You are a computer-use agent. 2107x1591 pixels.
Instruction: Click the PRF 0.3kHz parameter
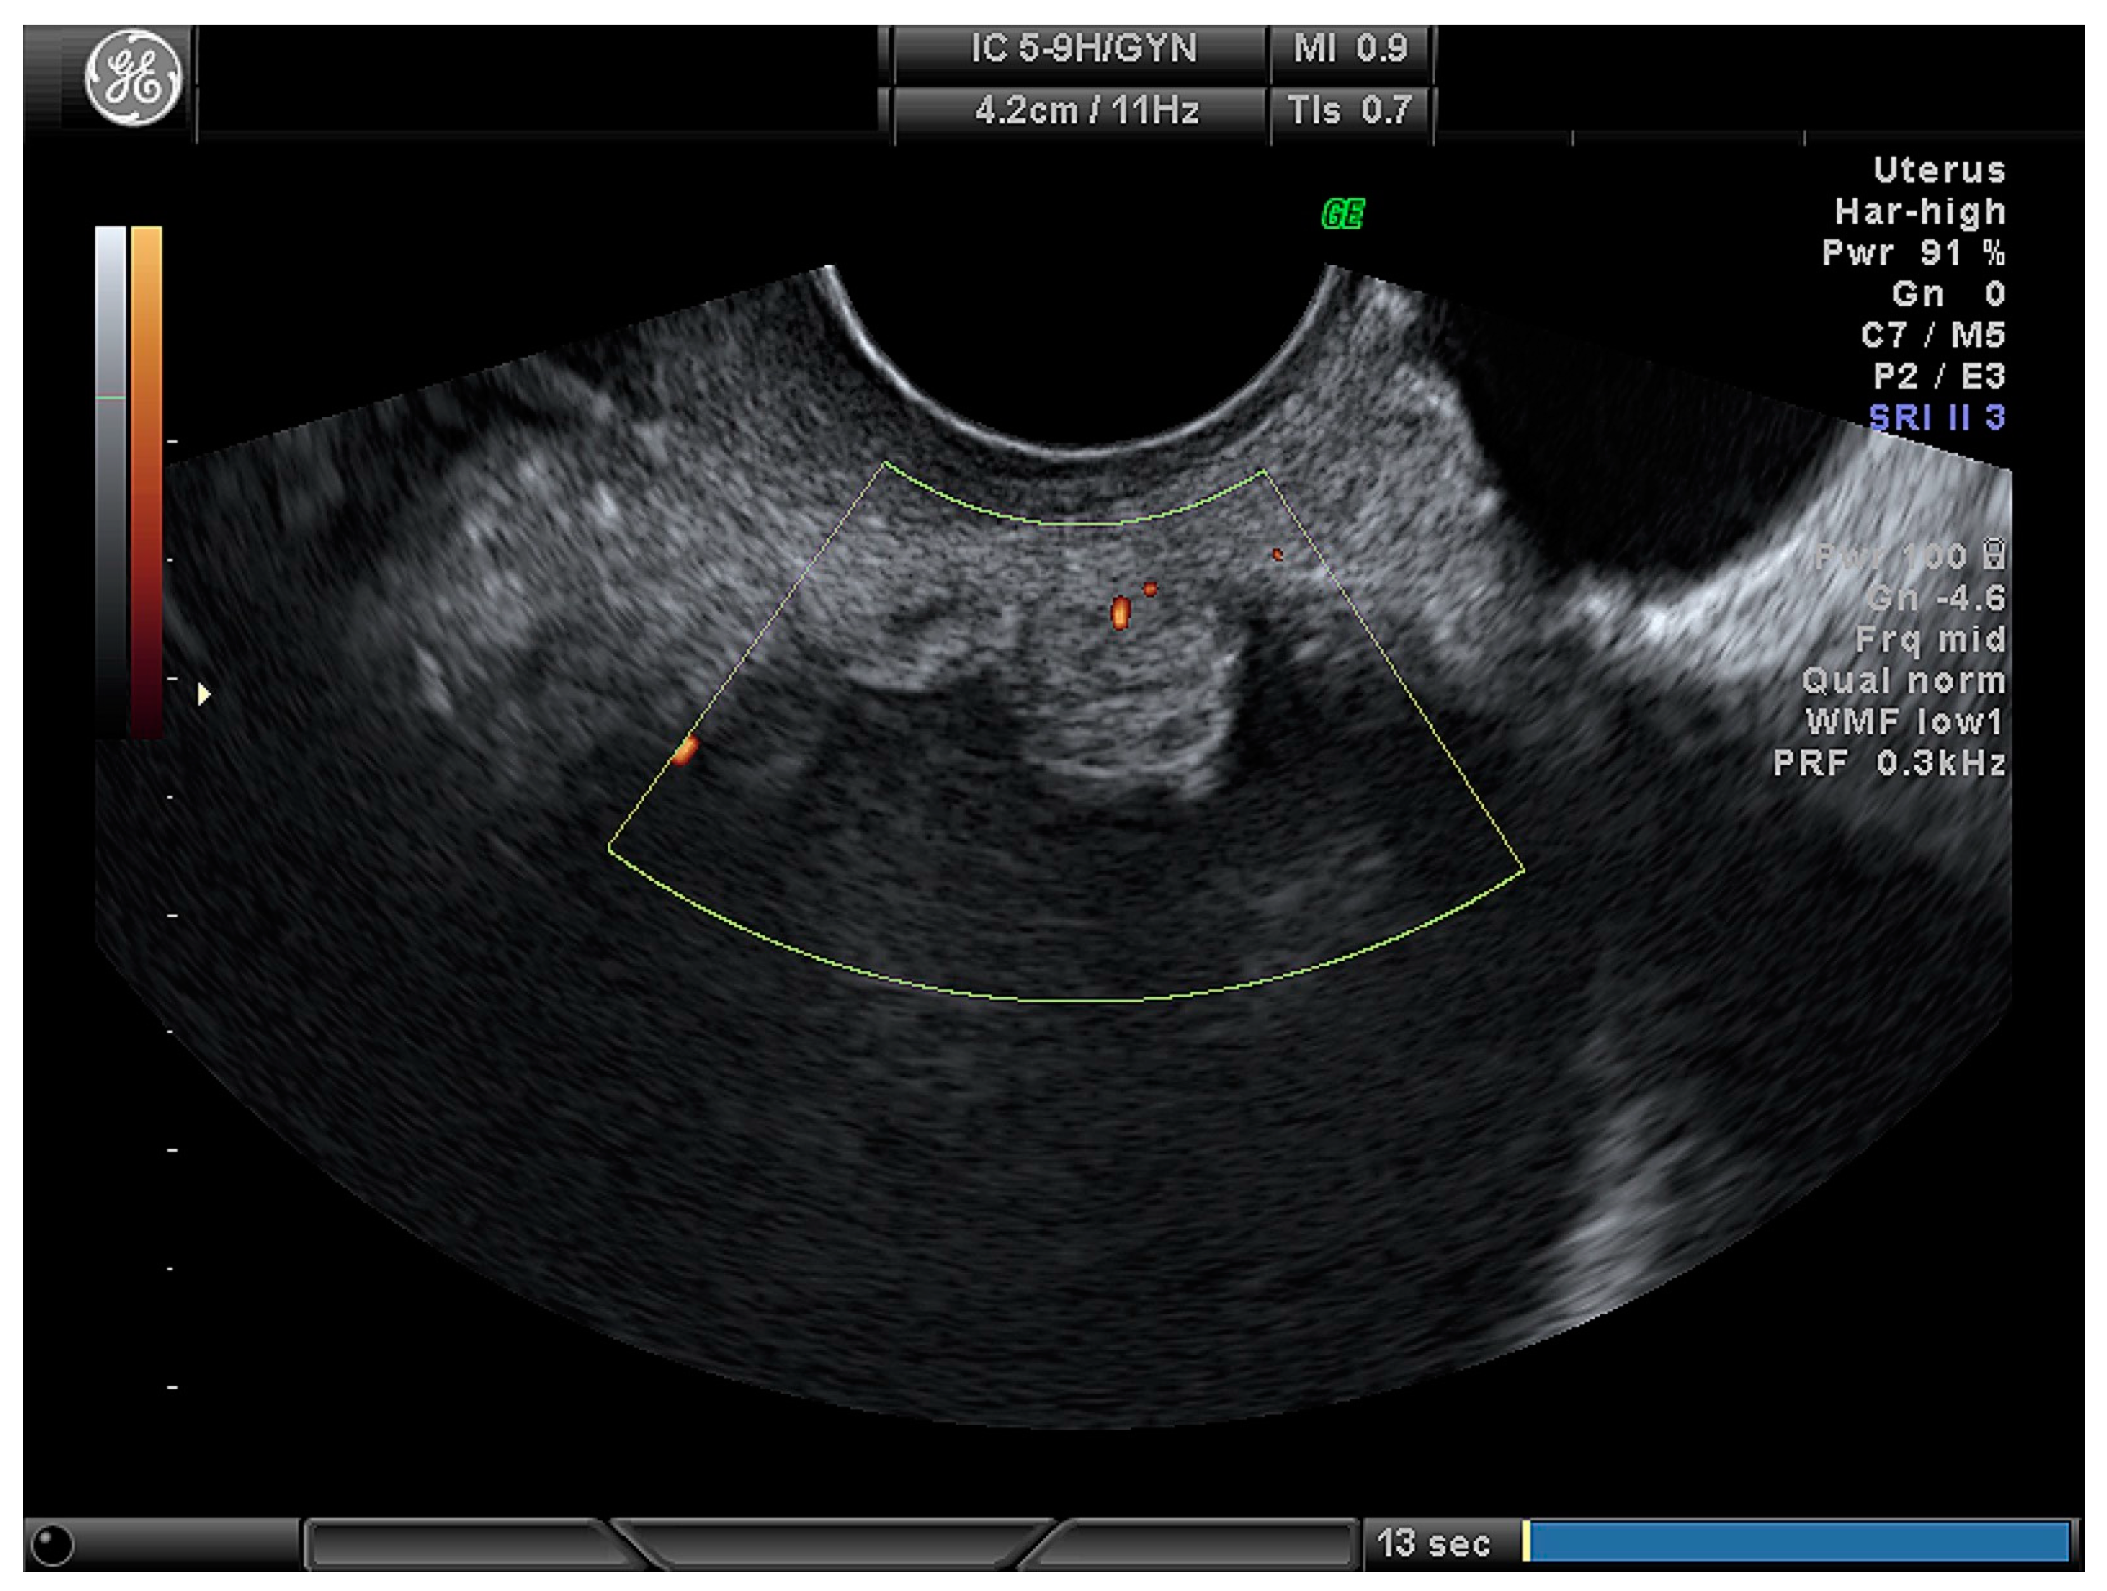click(x=1889, y=763)
